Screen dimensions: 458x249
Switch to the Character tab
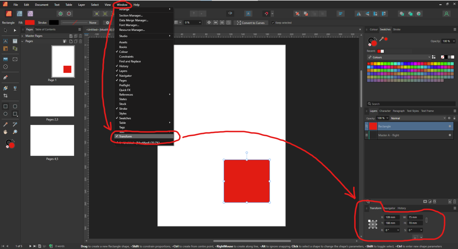pos(385,111)
